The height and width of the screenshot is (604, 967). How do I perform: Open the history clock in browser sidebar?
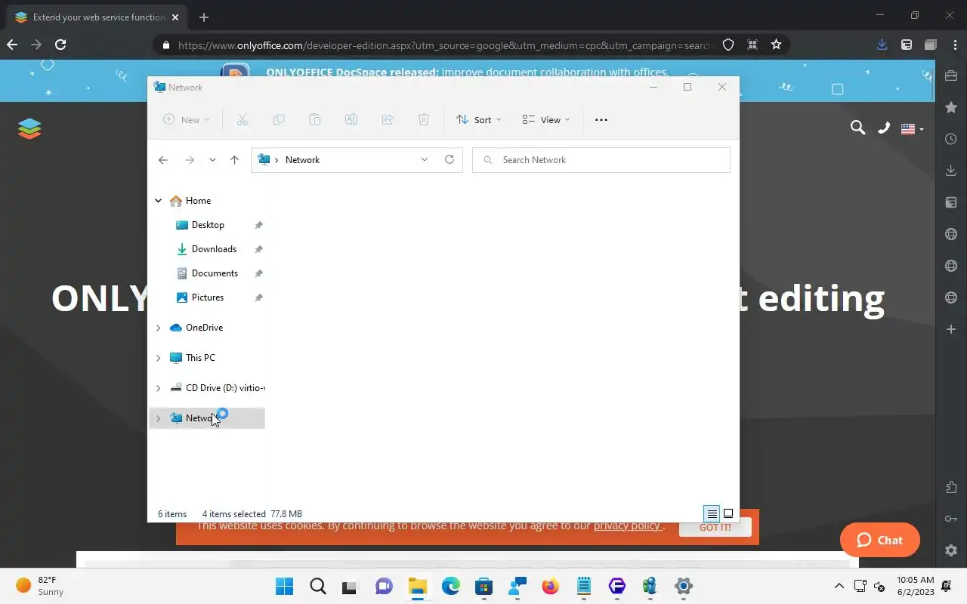pos(951,139)
